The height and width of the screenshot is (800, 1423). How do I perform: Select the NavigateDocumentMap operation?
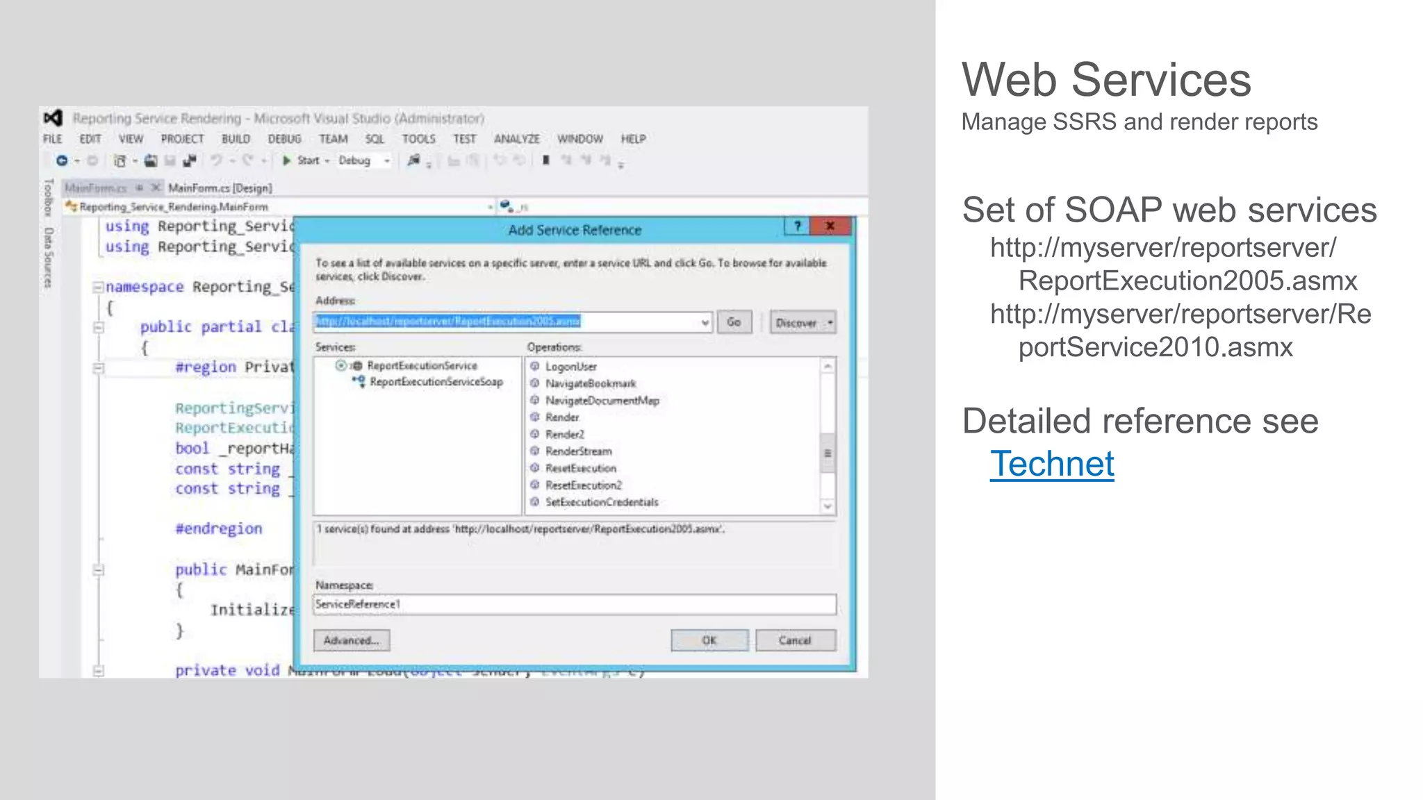[x=602, y=400]
